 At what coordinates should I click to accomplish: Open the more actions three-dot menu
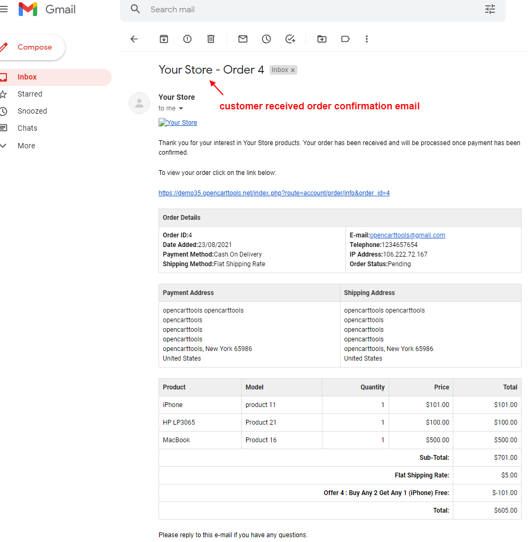pyautogui.click(x=367, y=38)
